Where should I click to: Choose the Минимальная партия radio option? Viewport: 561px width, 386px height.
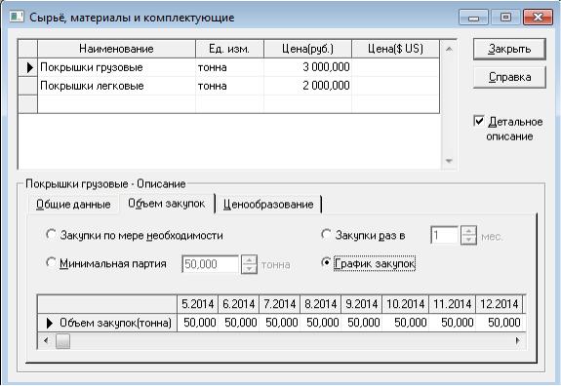tap(51, 263)
